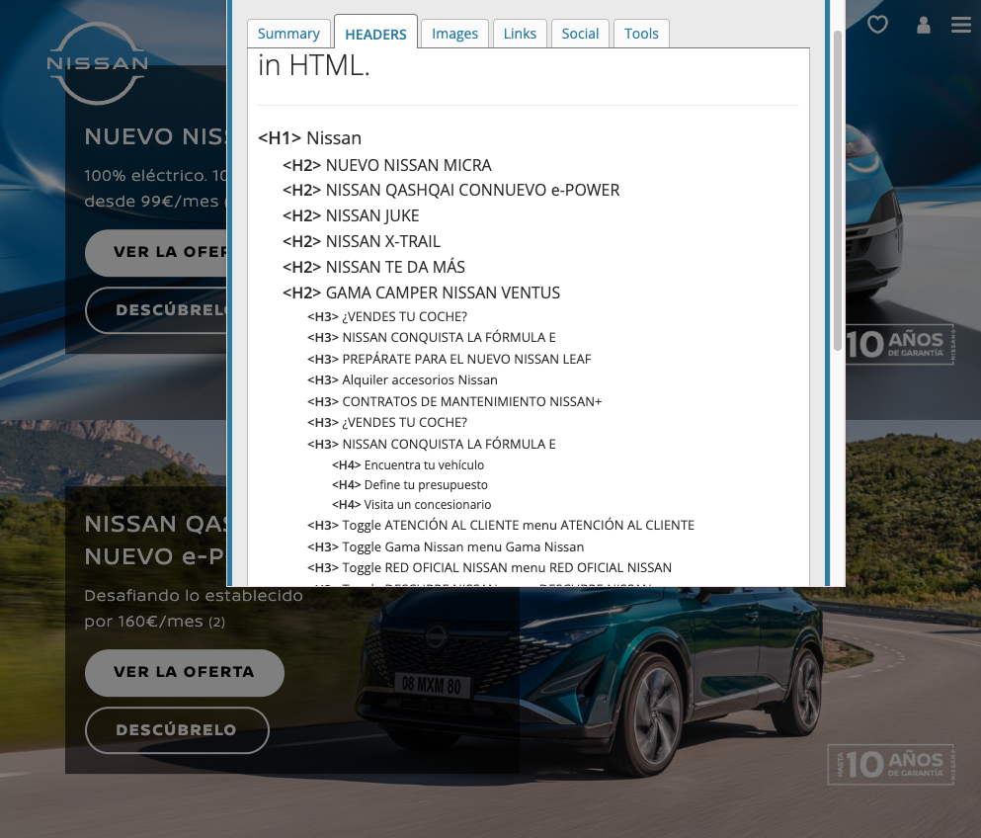981x838 pixels.
Task: Select H2 GAMA CAMPER NISSAN VENTUS entry
Action: click(422, 293)
